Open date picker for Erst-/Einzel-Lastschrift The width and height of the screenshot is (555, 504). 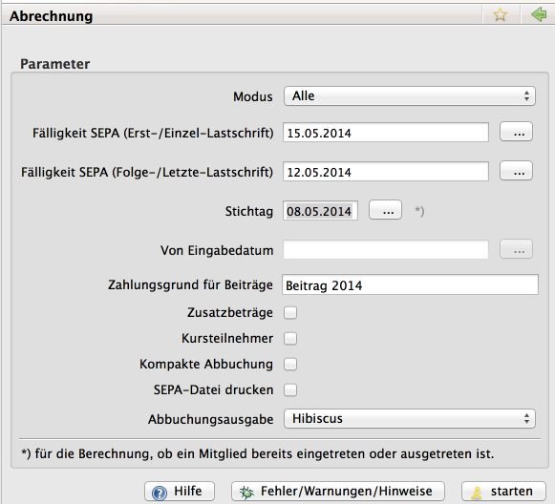[516, 132]
